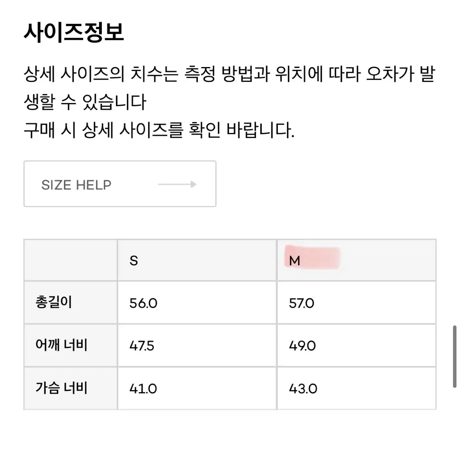The image size is (460, 460).
Task: Select the 43.0 chest width cell
Action: click(357, 388)
